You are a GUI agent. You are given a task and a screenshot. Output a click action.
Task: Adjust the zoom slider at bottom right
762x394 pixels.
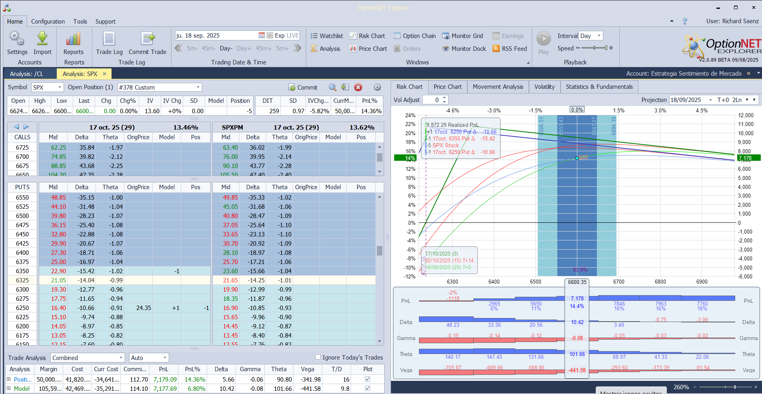pyautogui.click(x=725, y=387)
